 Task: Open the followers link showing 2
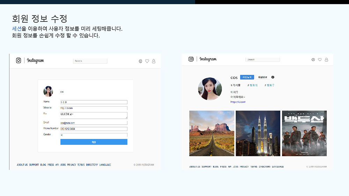[252, 85]
